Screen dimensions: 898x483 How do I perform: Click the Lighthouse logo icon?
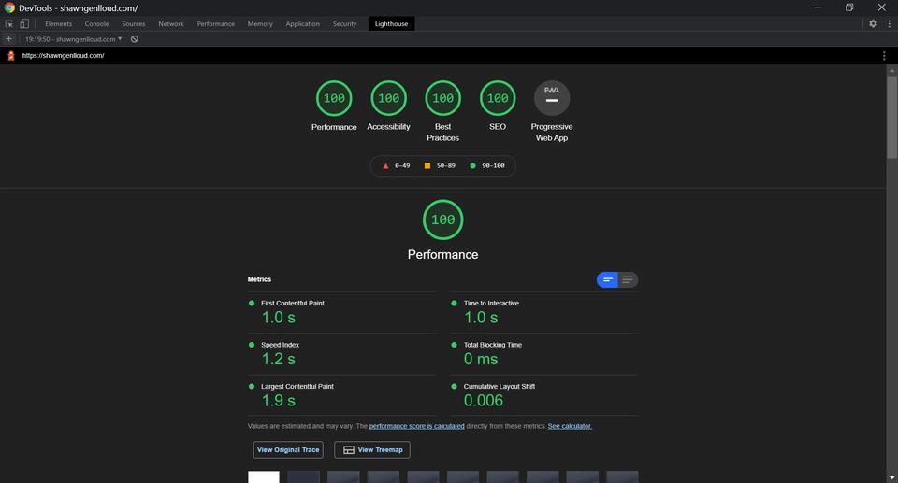[x=10, y=55]
